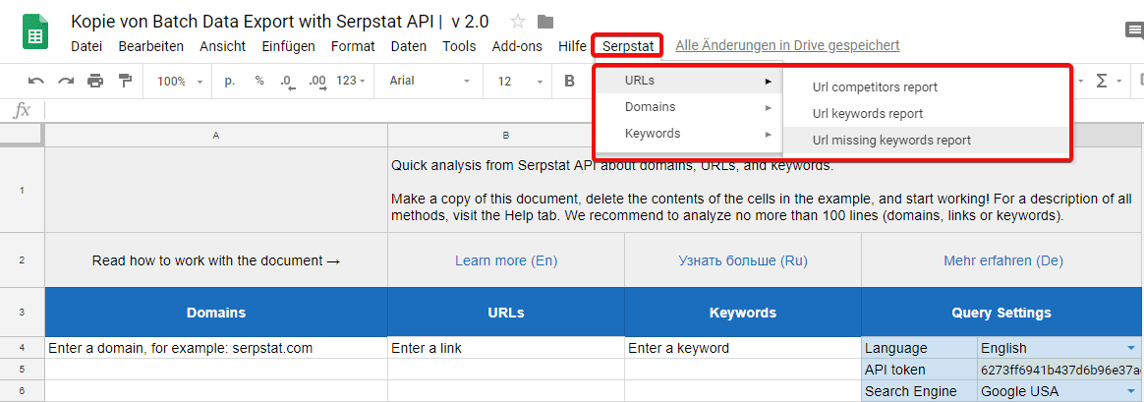Open the Tools menu
1144x402 pixels.
pyautogui.click(x=459, y=46)
